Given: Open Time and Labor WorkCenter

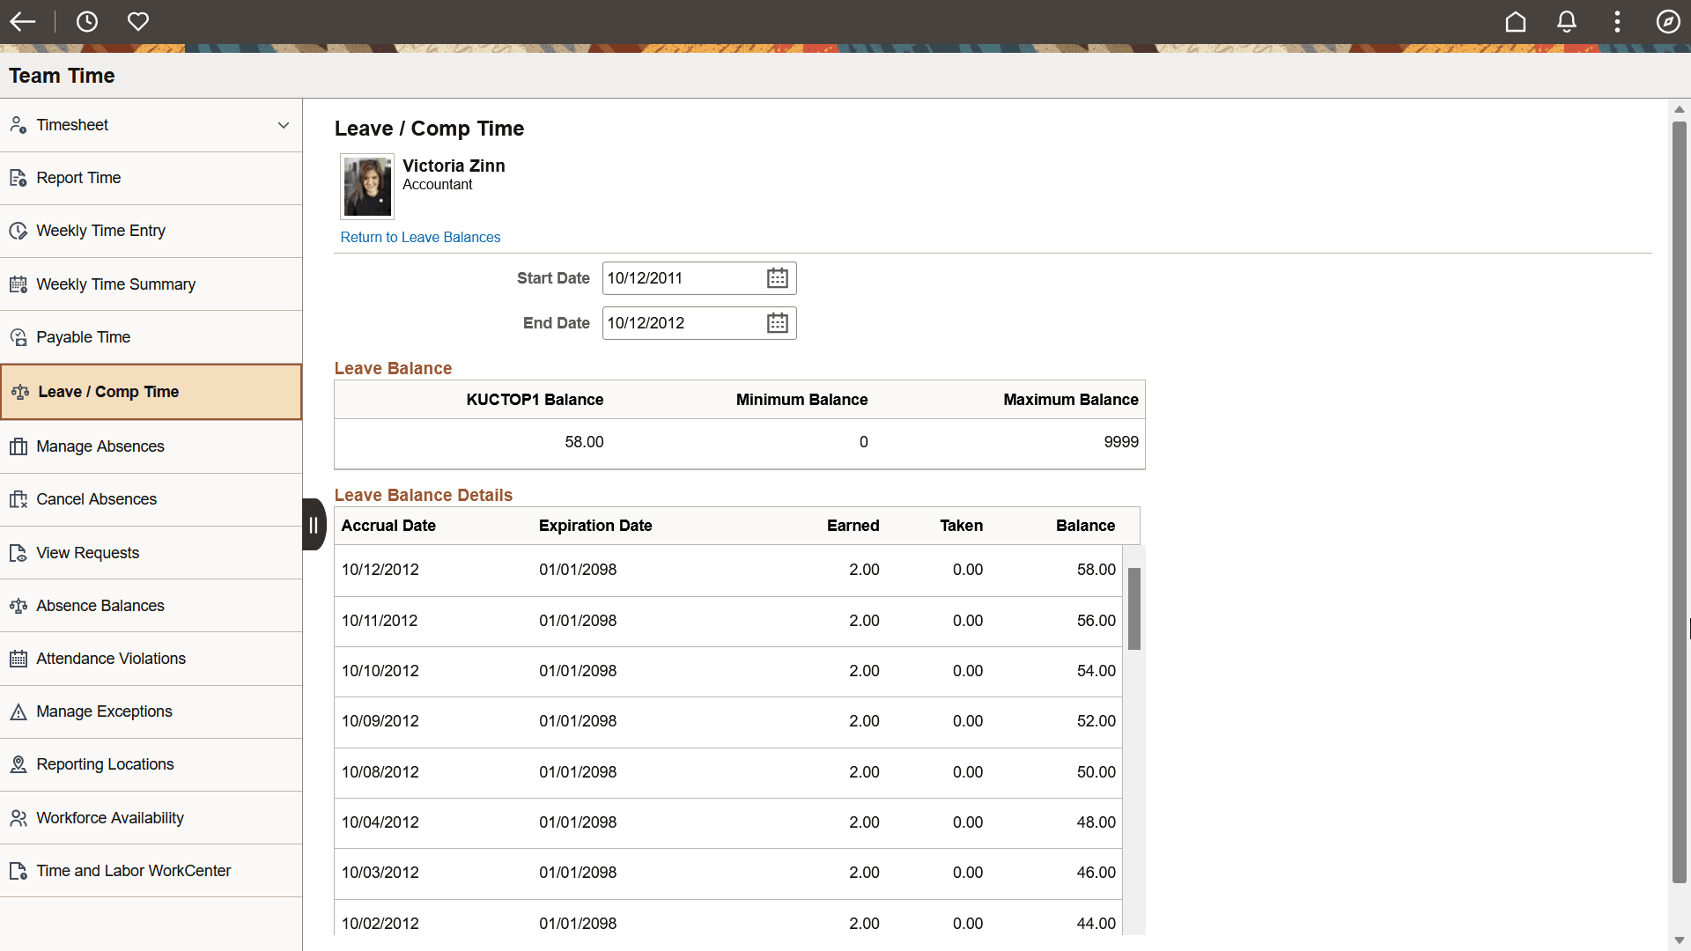Looking at the screenshot, I should click(x=133, y=870).
